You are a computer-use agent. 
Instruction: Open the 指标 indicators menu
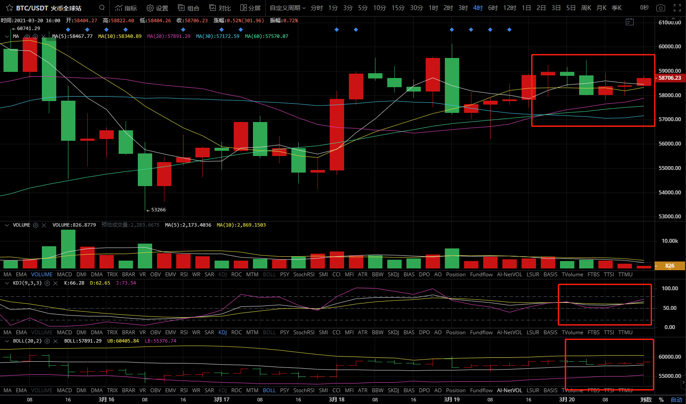(126, 8)
